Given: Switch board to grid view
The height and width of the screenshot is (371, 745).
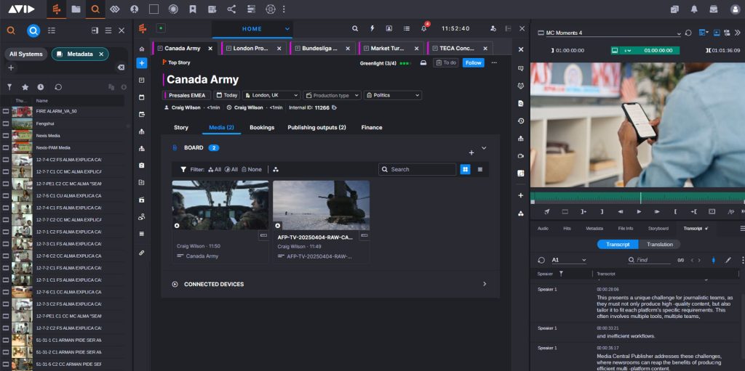Looking at the screenshot, I should point(465,169).
